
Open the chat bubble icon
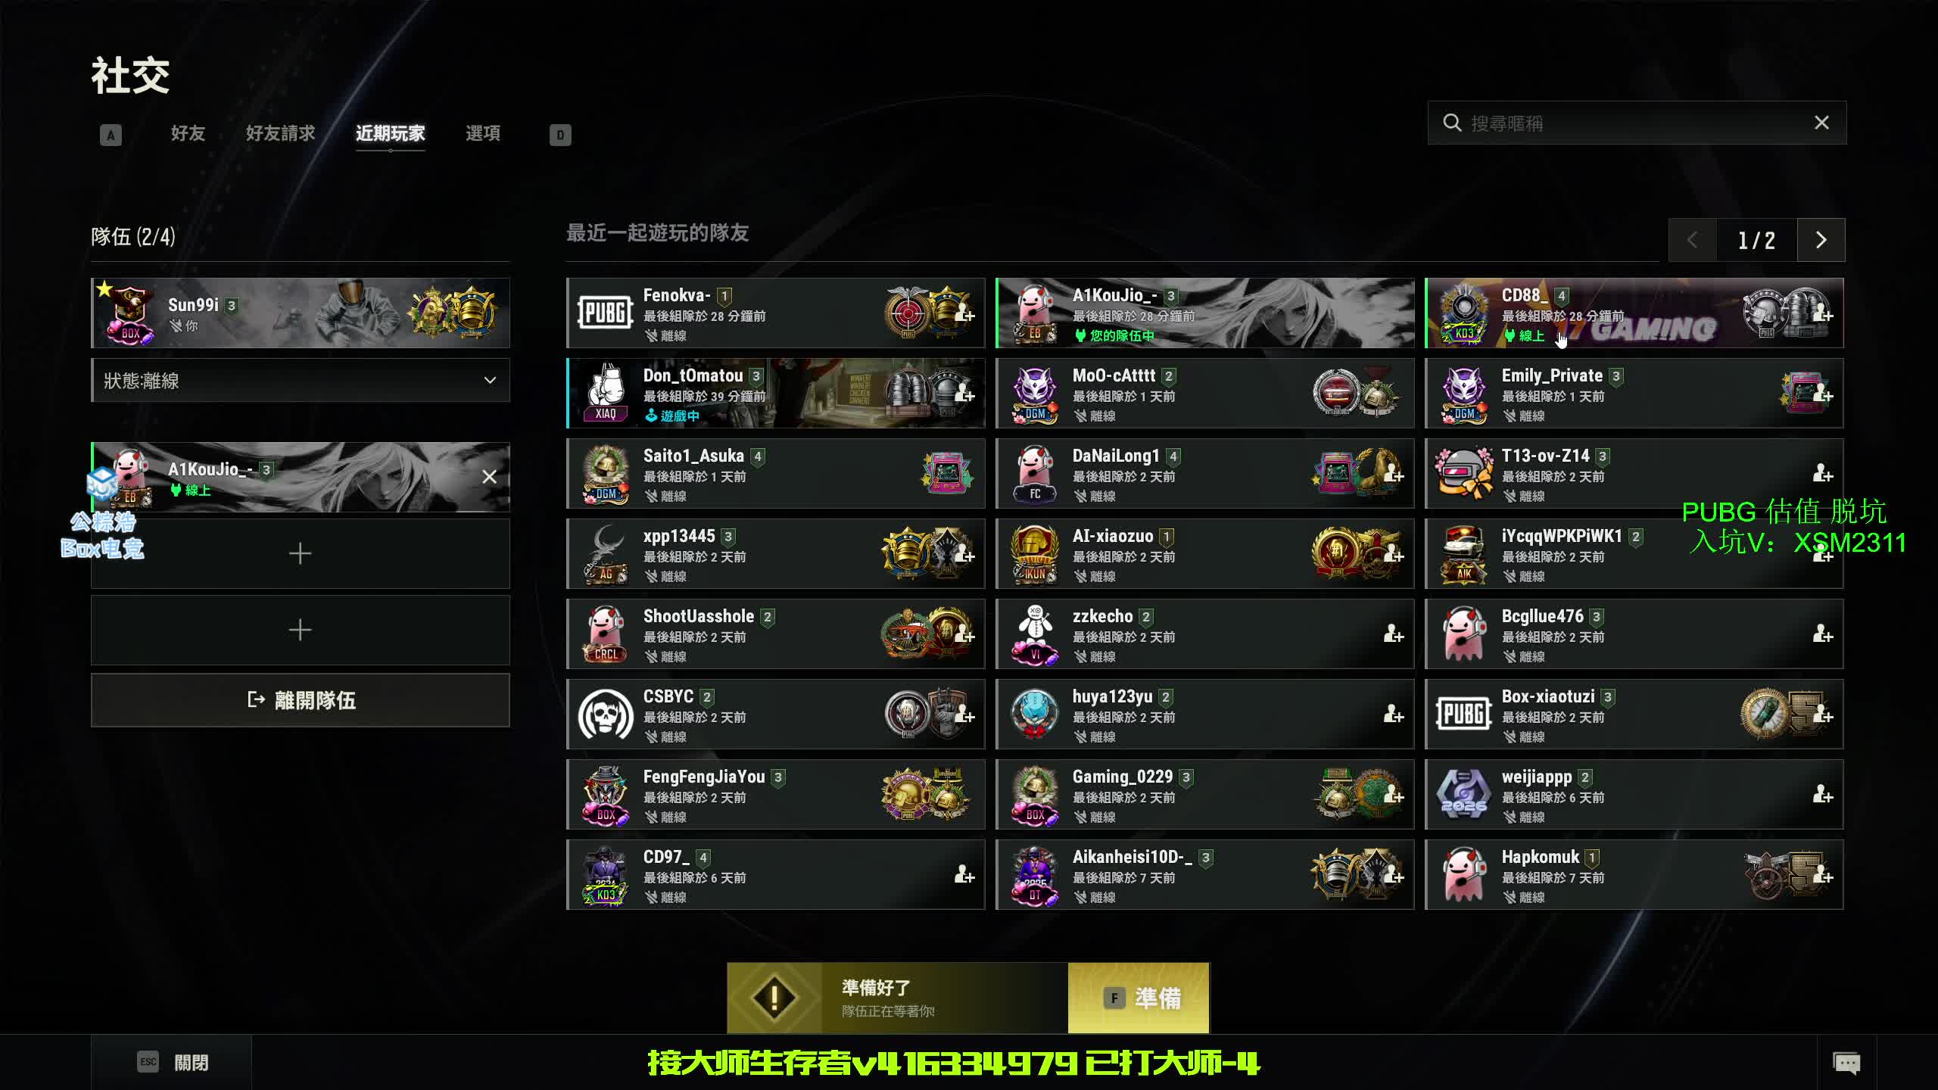point(1846,1063)
